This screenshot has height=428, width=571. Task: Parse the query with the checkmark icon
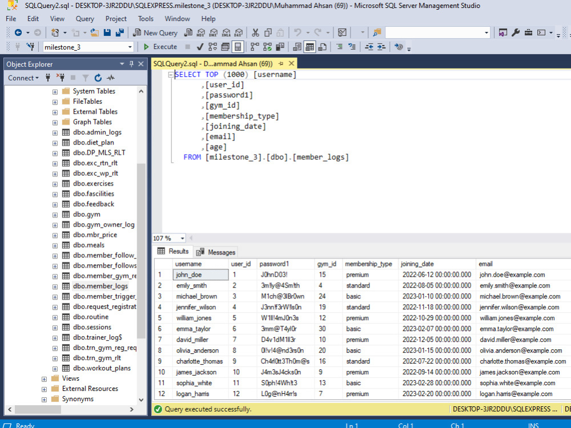pos(199,46)
